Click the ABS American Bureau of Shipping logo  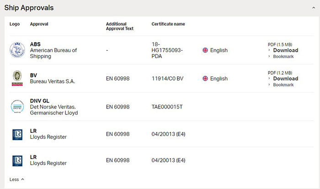[x=17, y=50]
